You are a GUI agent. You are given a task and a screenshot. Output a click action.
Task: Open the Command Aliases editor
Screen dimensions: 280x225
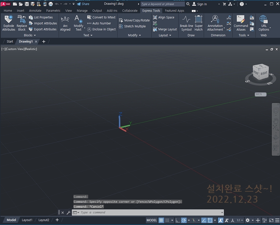click(x=241, y=23)
